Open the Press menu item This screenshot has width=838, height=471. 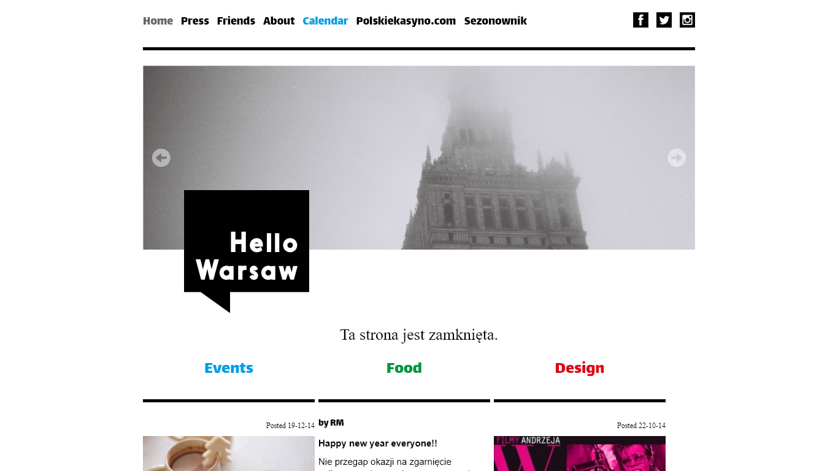(195, 21)
